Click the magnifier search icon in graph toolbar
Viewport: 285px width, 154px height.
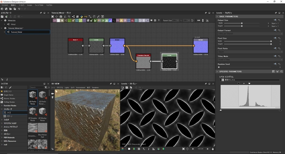click(x=69, y=17)
